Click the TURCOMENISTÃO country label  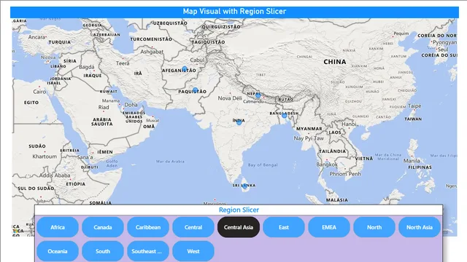coord(151,39)
